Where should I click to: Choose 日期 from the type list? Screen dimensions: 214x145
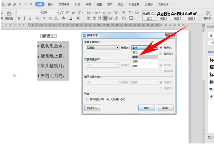[145, 61]
